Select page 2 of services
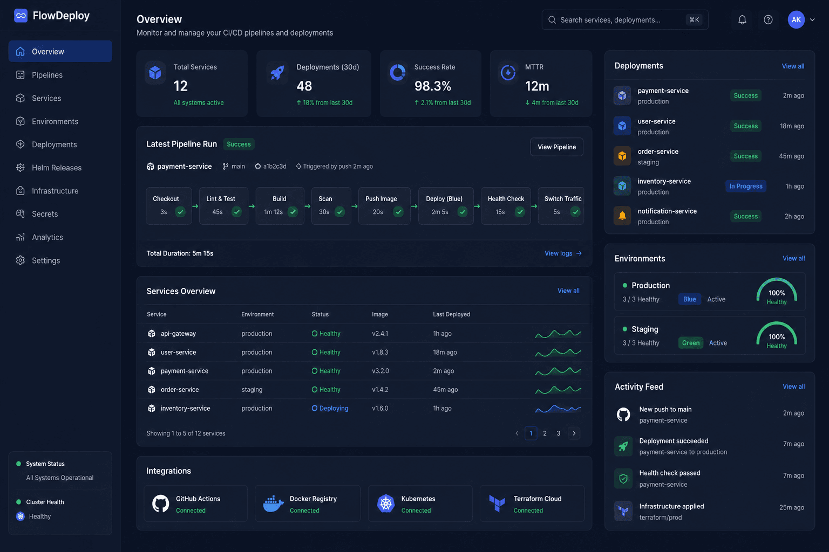Image resolution: width=829 pixels, height=552 pixels. [x=545, y=433]
